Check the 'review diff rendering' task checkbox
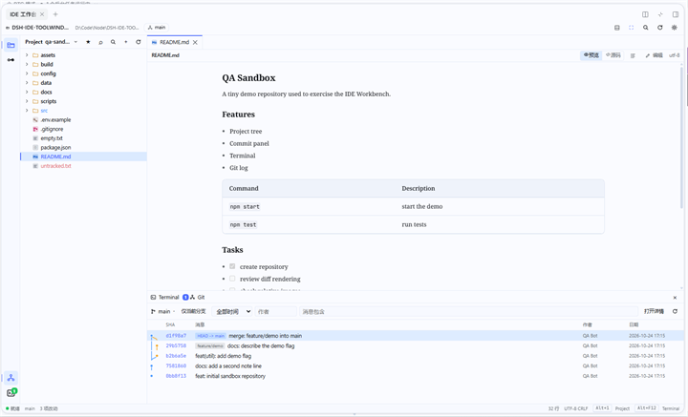The height and width of the screenshot is (417, 688). (232, 279)
